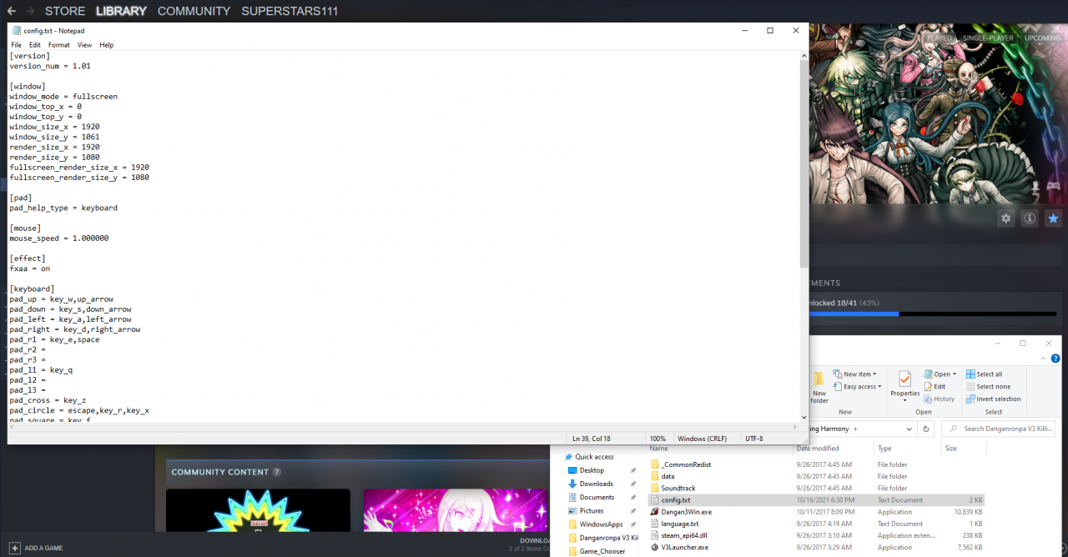The image size is (1068, 557).
Task: Open Steam STORE tab
Action: coord(65,11)
